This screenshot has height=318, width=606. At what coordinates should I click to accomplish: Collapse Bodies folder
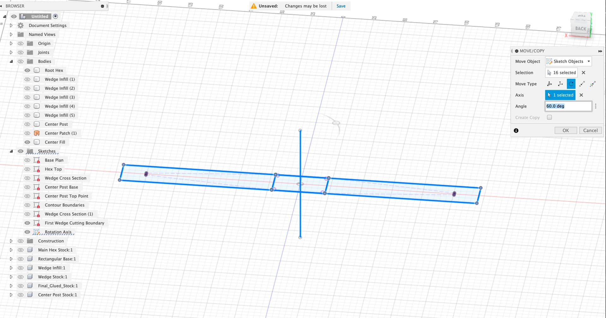11,61
